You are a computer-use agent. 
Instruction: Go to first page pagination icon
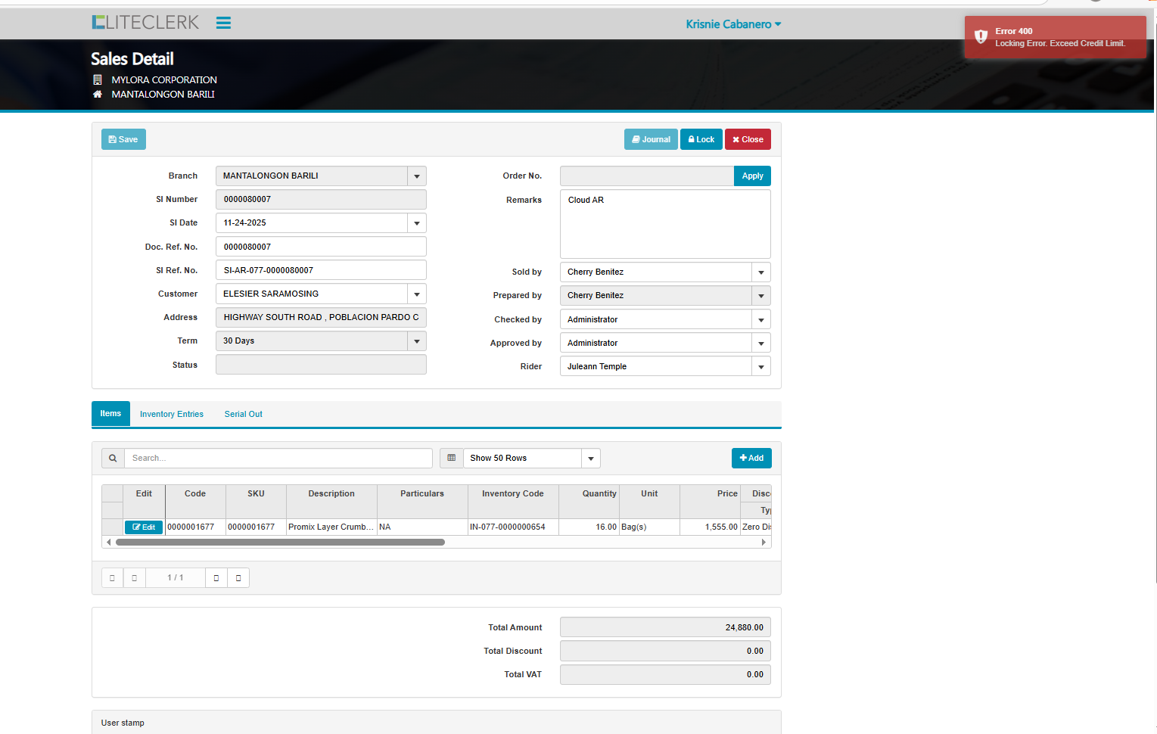(x=112, y=578)
